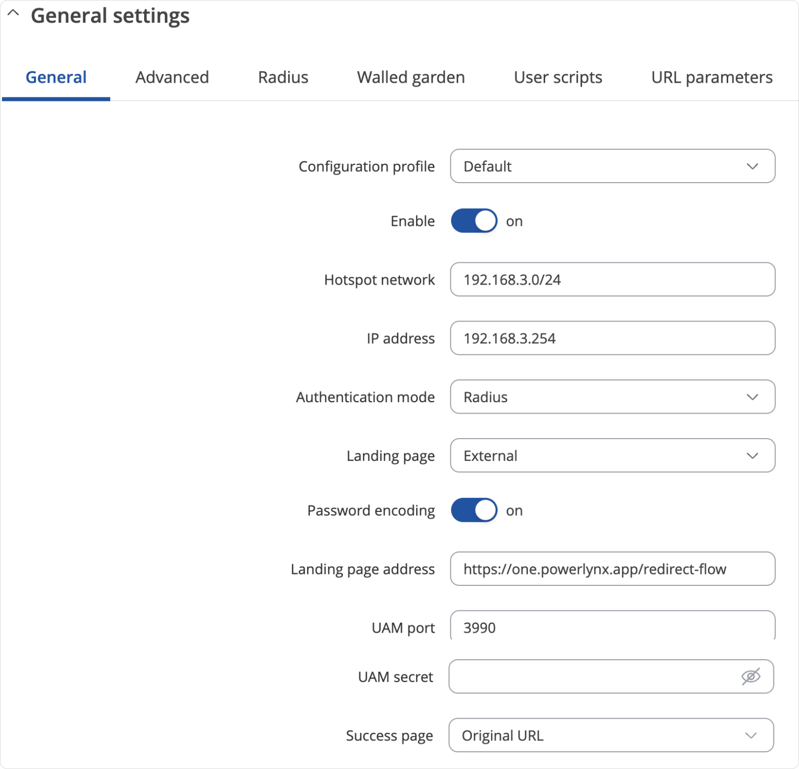Show UAM secret with eye icon
This screenshot has width=799, height=769.
click(751, 677)
